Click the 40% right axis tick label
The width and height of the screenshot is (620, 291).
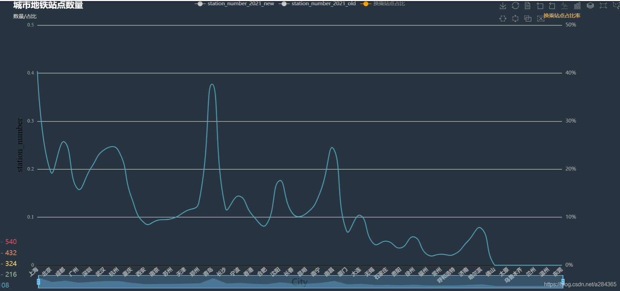point(571,73)
